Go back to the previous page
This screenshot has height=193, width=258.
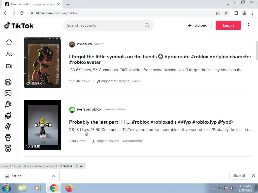pyautogui.click(x=6, y=13)
